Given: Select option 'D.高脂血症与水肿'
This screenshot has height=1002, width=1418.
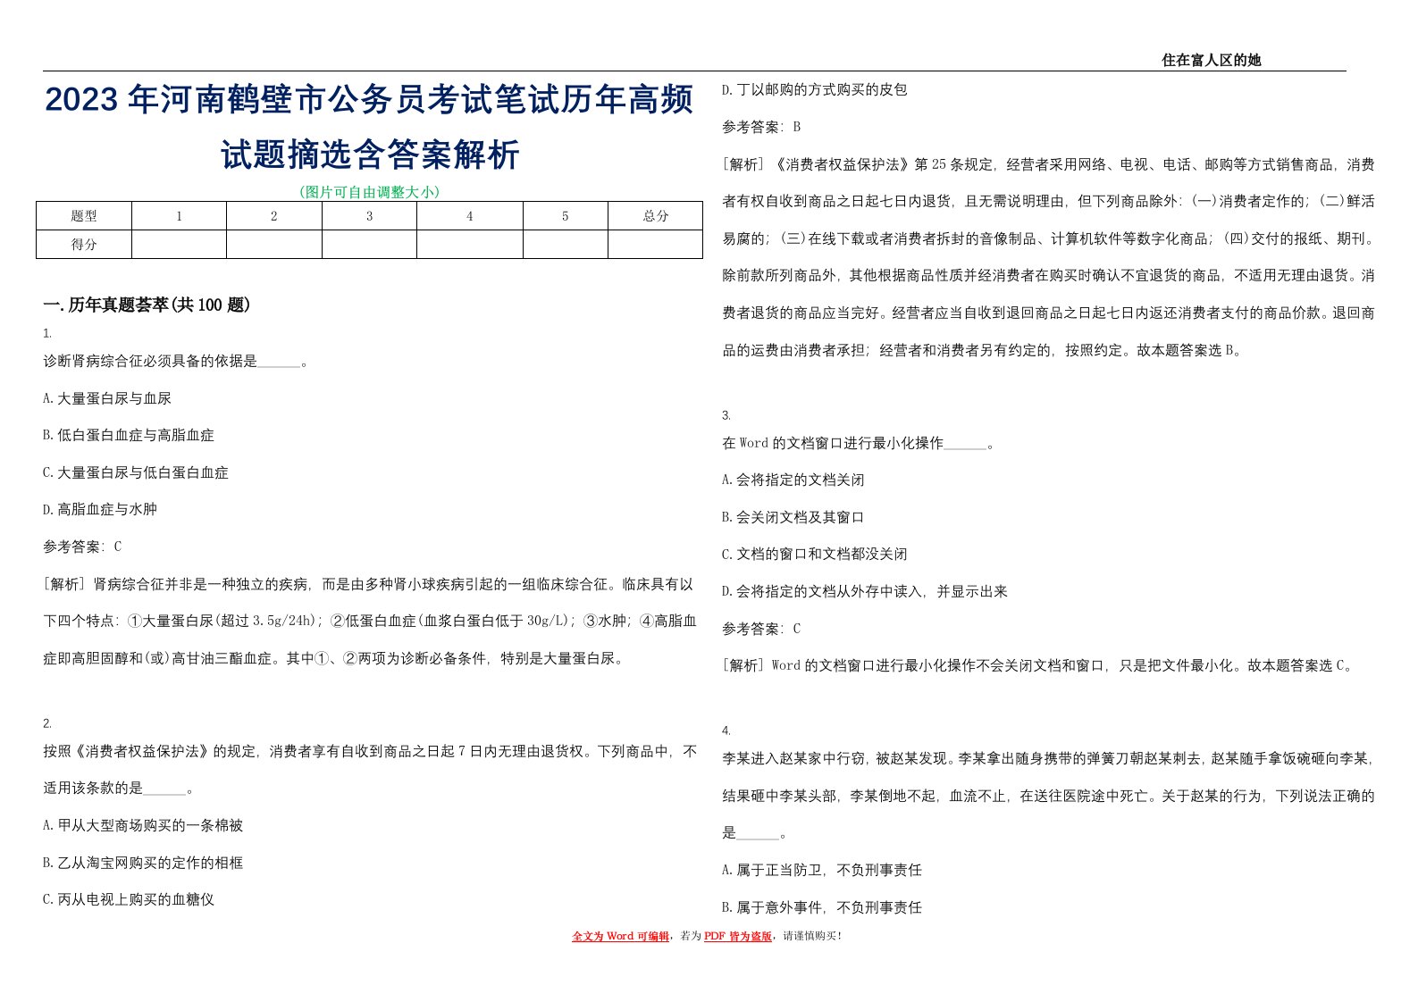Looking at the screenshot, I should tap(100, 509).
